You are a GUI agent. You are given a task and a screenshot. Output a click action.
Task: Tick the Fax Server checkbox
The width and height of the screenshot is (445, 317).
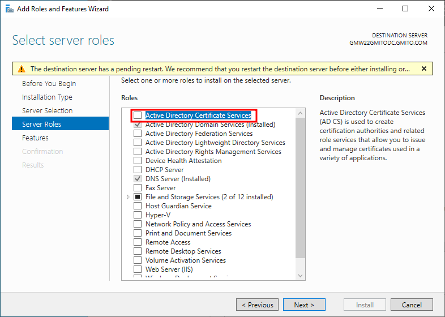138,188
